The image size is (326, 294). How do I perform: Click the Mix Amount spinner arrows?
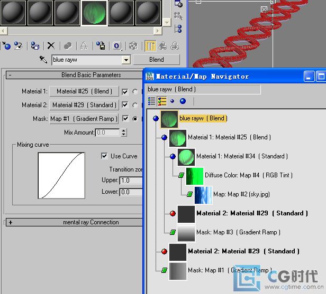pyautogui.click(x=123, y=132)
